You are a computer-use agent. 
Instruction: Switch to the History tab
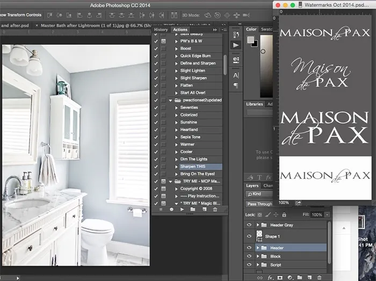click(x=161, y=30)
